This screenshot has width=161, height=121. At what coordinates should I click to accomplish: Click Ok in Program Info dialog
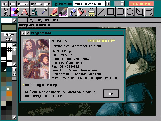coord(111,94)
